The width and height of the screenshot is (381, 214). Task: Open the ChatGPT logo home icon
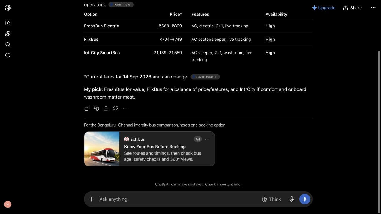pos(8,8)
